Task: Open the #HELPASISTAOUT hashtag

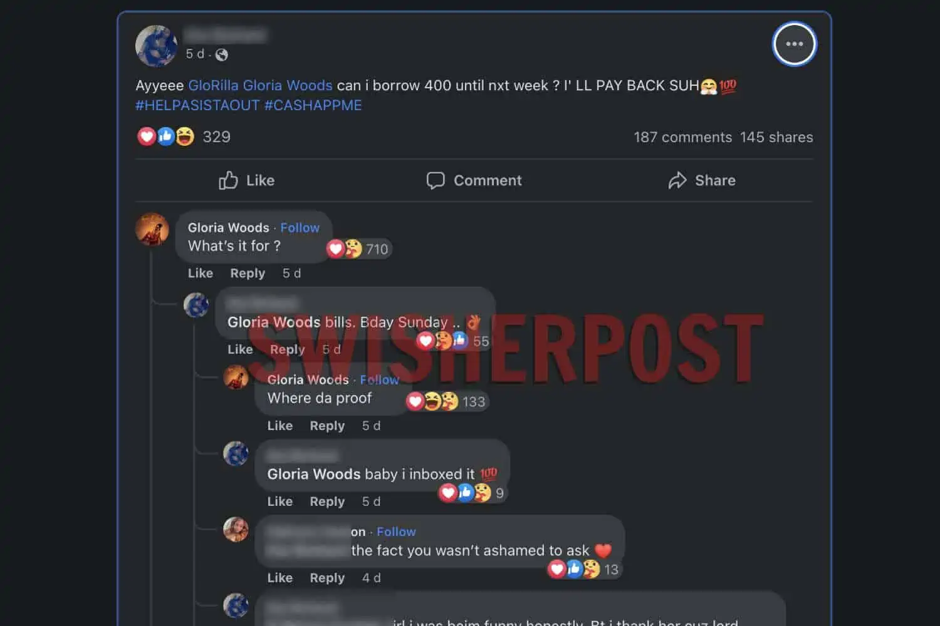Action: (x=197, y=105)
